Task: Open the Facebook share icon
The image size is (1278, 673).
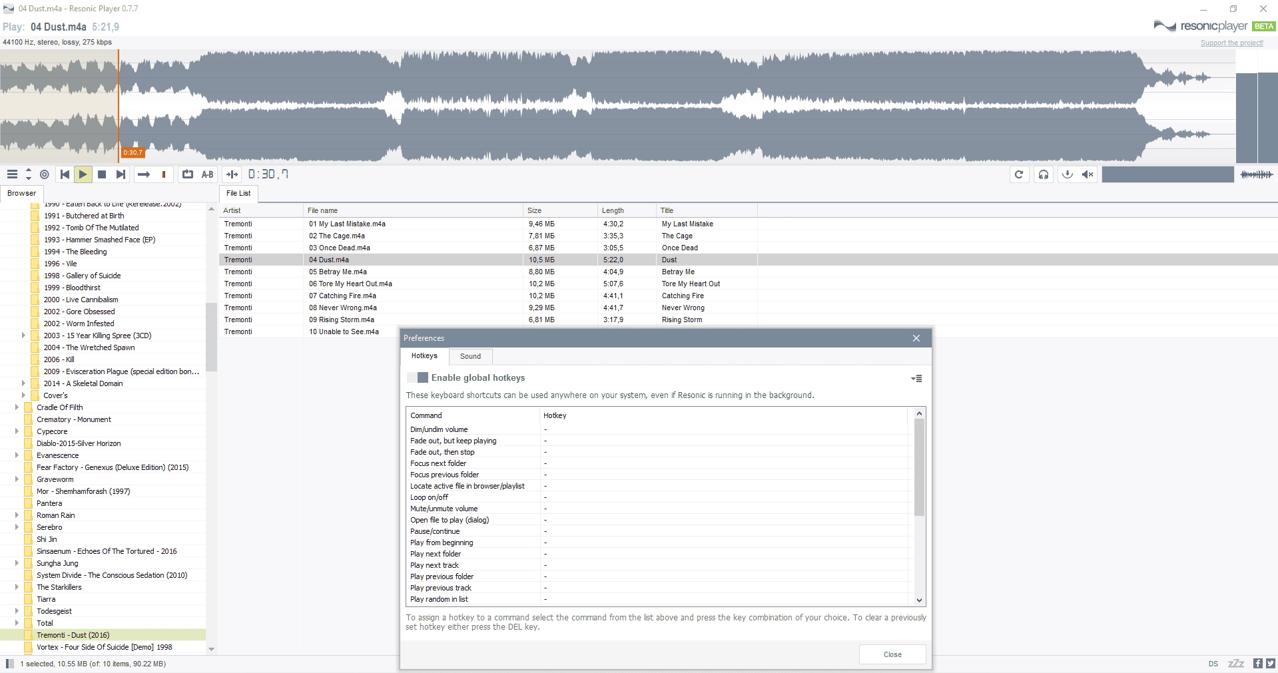Action: [x=1258, y=664]
